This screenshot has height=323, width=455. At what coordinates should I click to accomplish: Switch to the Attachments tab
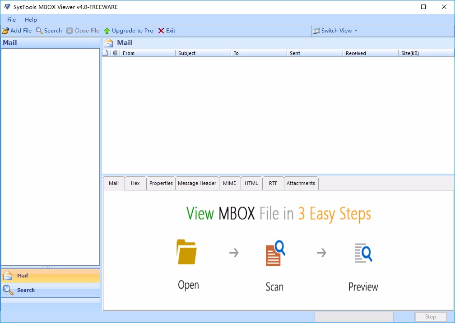301,183
